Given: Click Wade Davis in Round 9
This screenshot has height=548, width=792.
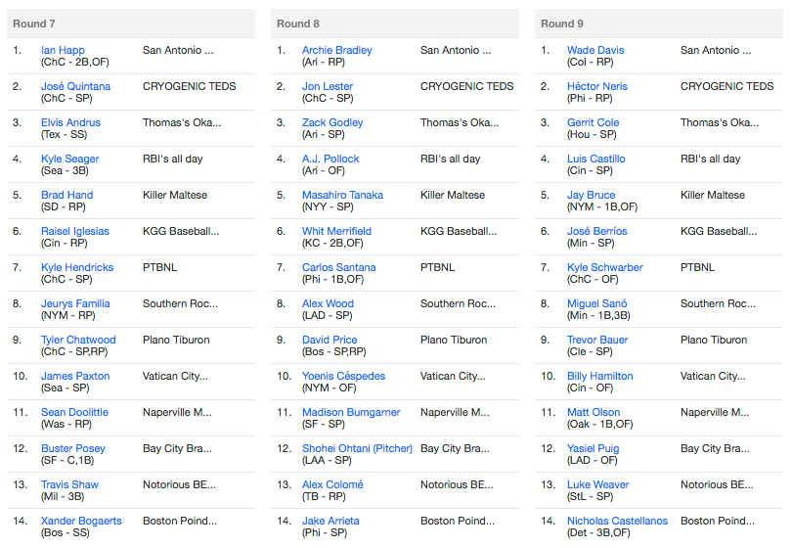Looking at the screenshot, I should point(595,50).
